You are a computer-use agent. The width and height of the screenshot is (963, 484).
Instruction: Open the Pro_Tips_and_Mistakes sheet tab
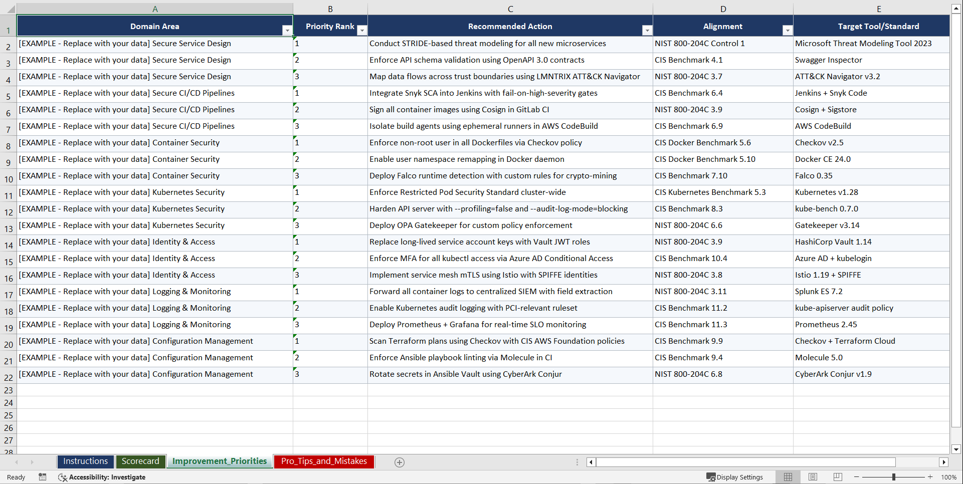[x=324, y=461]
